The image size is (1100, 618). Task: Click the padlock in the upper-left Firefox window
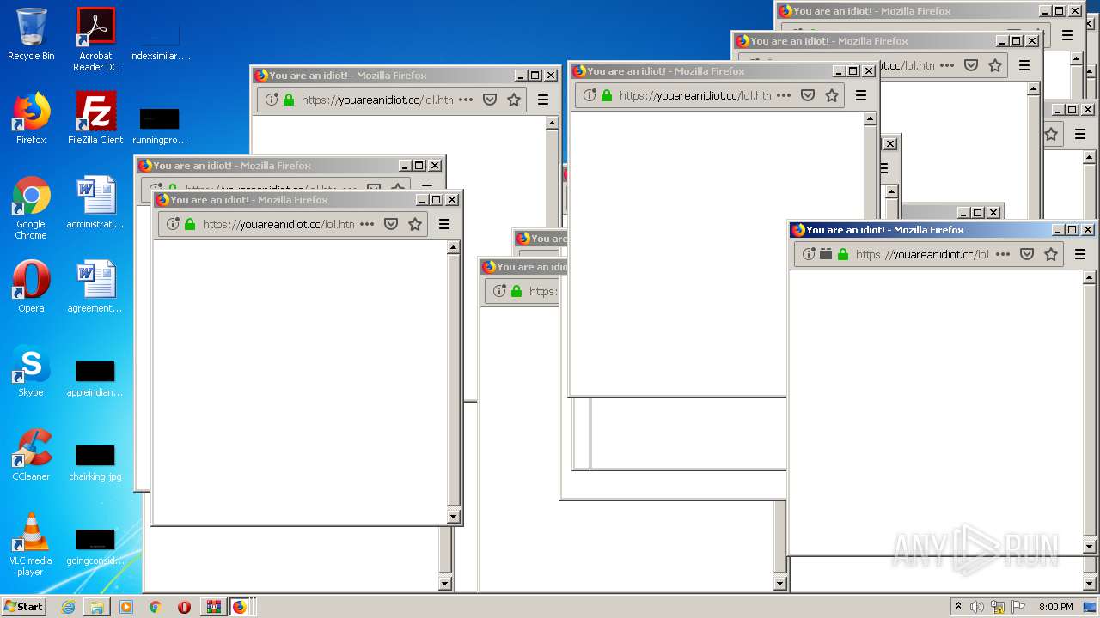click(x=289, y=100)
